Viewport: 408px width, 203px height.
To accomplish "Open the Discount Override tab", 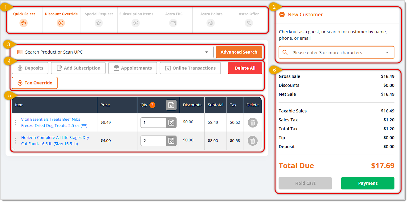I will [61, 19].
